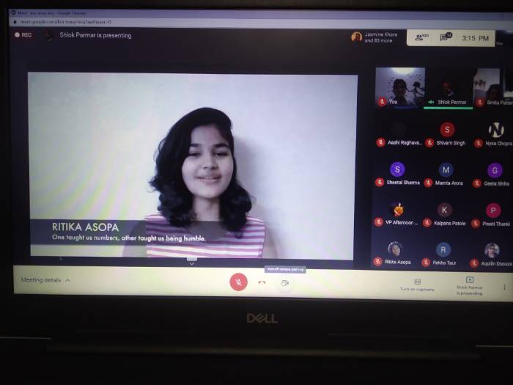Click the muted mic icon beside Shivam Singh
The width and height of the screenshot is (513, 385).
(x=429, y=143)
